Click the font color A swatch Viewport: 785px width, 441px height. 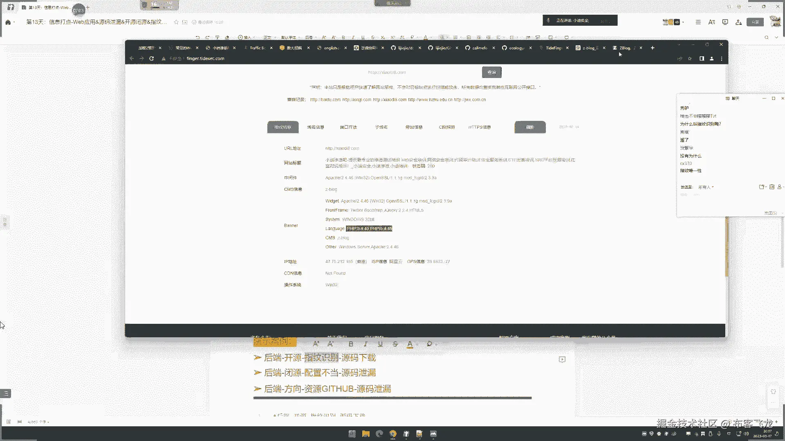410,344
